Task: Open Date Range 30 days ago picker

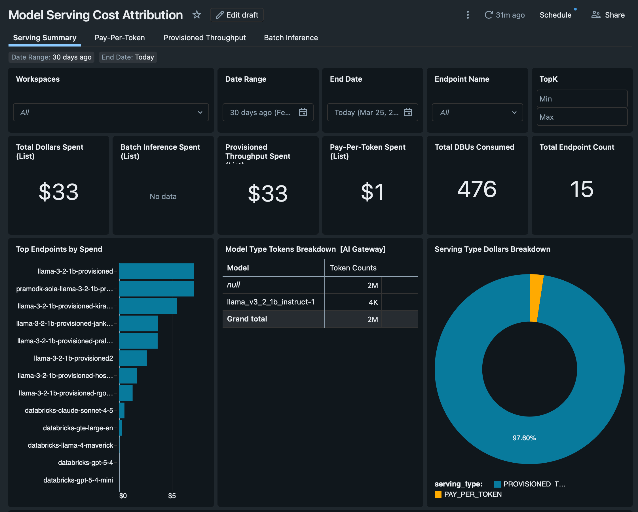Action: coord(260,112)
